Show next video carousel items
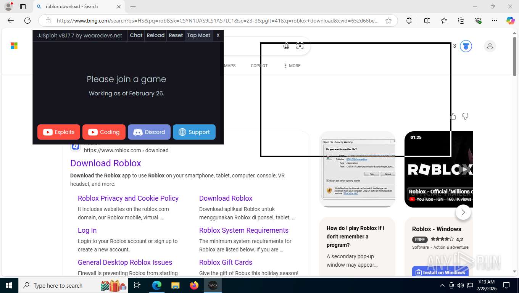Image resolution: width=519 pixels, height=293 pixels. tap(463, 212)
